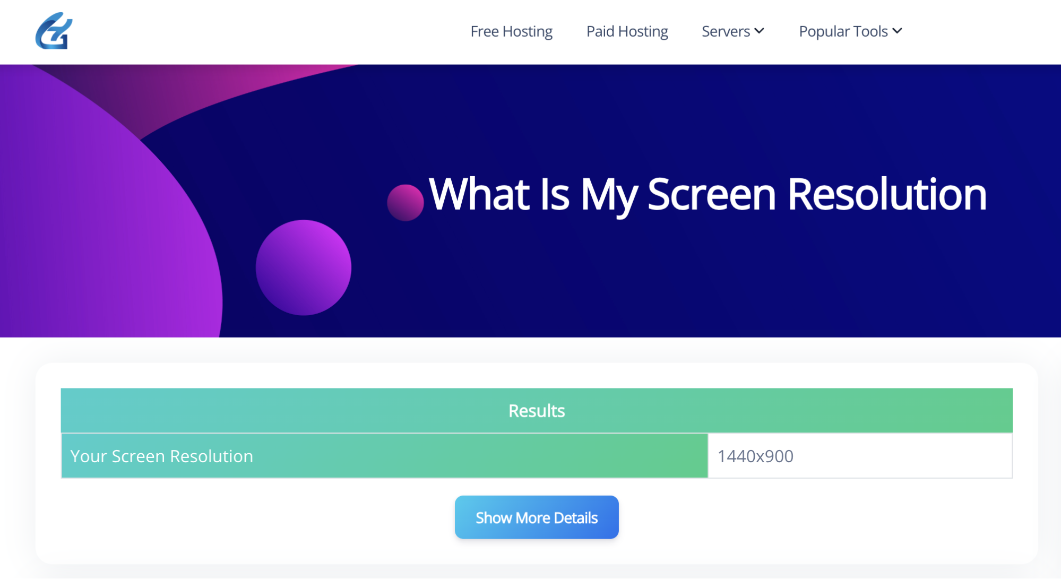Click the site logo icon
The image size is (1061, 579).
click(x=54, y=31)
